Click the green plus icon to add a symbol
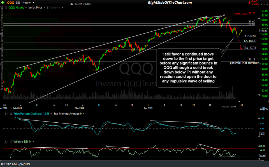Screen dimensions: 269x167 click(x=3, y=3)
